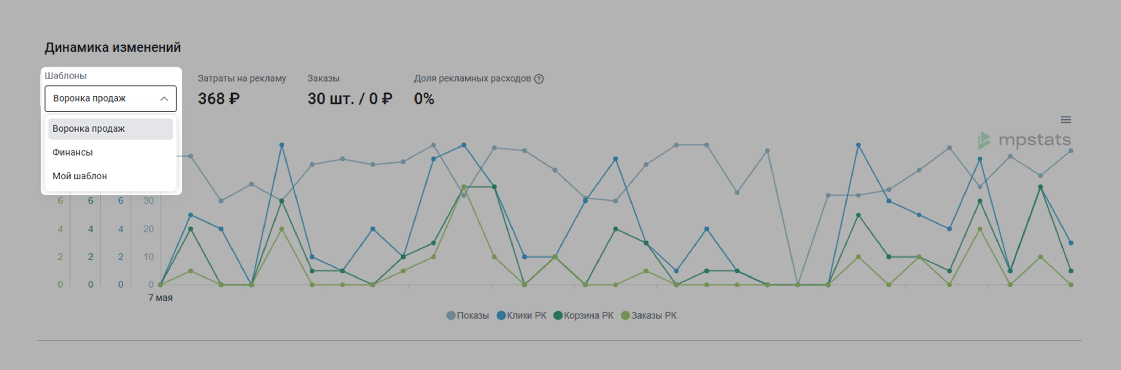The width and height of the screenshot is (1121, 370).
Task: Click the Динамика изменений section heading
Action: coord(112,47)
